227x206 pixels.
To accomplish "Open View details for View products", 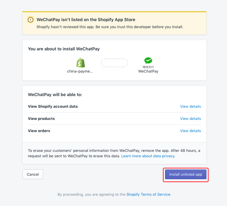I will [x=190, y=119].
